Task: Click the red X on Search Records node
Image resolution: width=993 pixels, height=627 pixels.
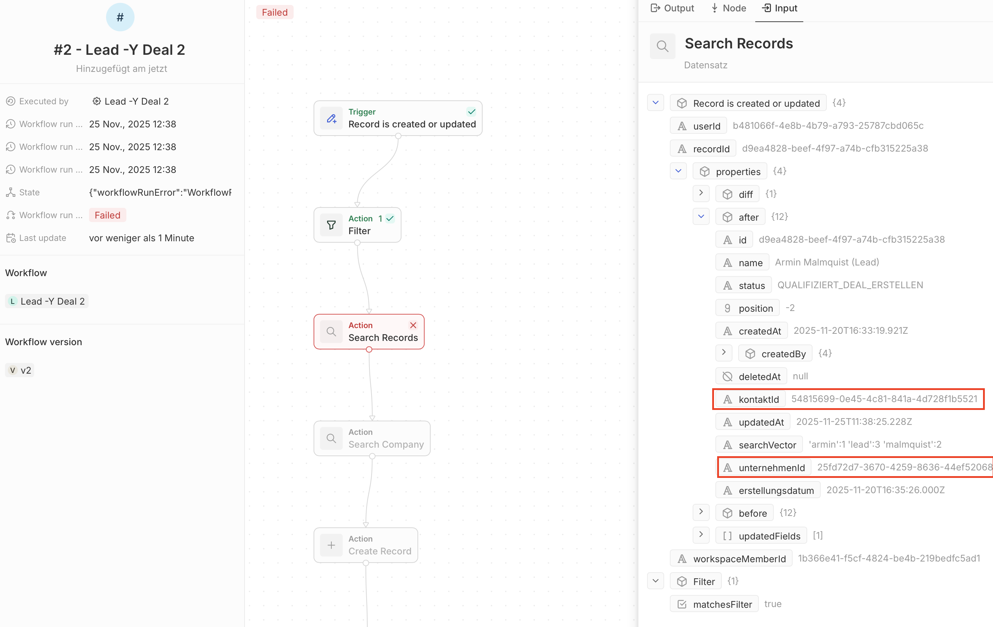Action: click(413, 325)
